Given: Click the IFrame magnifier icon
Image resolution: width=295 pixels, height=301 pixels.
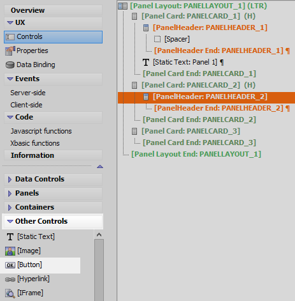Looking at the screenshot, I should tap(10, 293).
